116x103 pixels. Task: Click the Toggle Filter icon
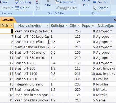(57, 8)
